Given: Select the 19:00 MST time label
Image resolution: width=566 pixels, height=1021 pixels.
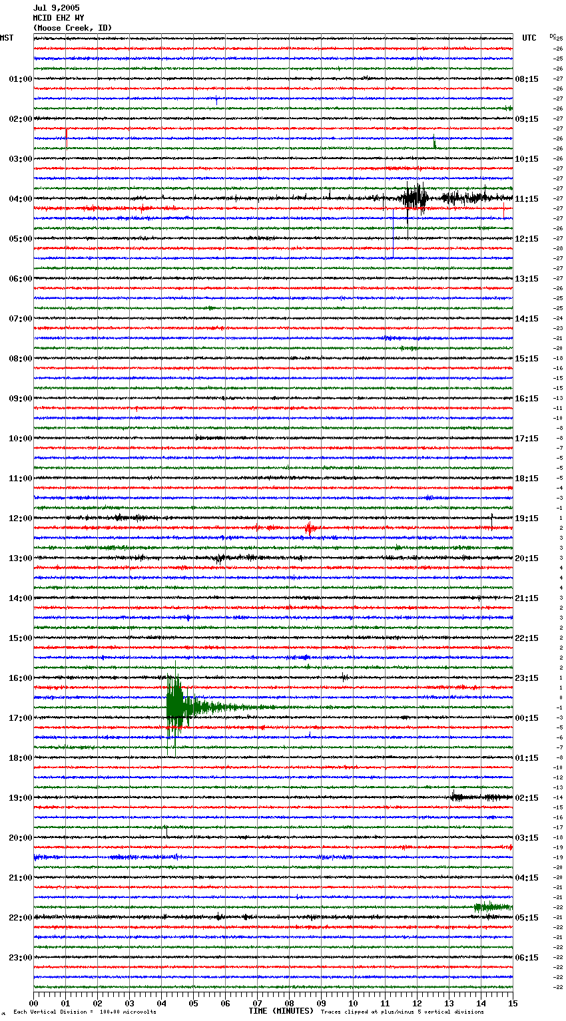Looking at the screenshot, I should [21, 798].
